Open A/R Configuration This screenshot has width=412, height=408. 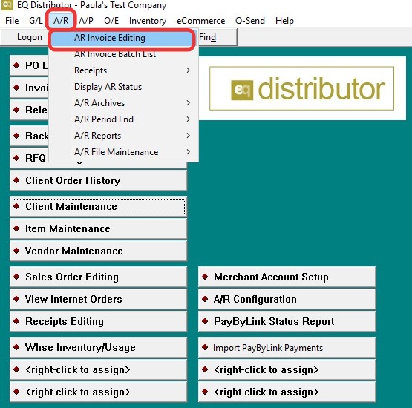click(287, 299)
